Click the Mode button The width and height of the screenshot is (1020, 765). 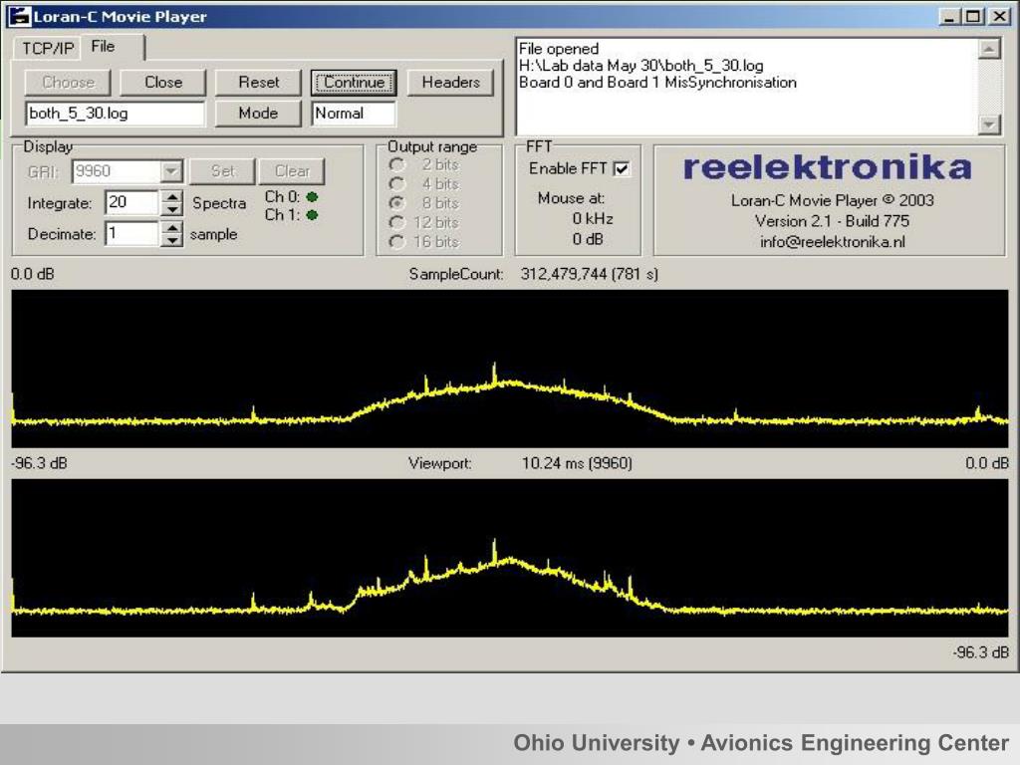point(258,114)
